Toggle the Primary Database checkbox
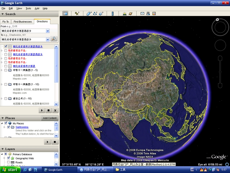Image resolution: width=230 pixels, height=173 pixels. pyautogui.click(x=6, y=154)
